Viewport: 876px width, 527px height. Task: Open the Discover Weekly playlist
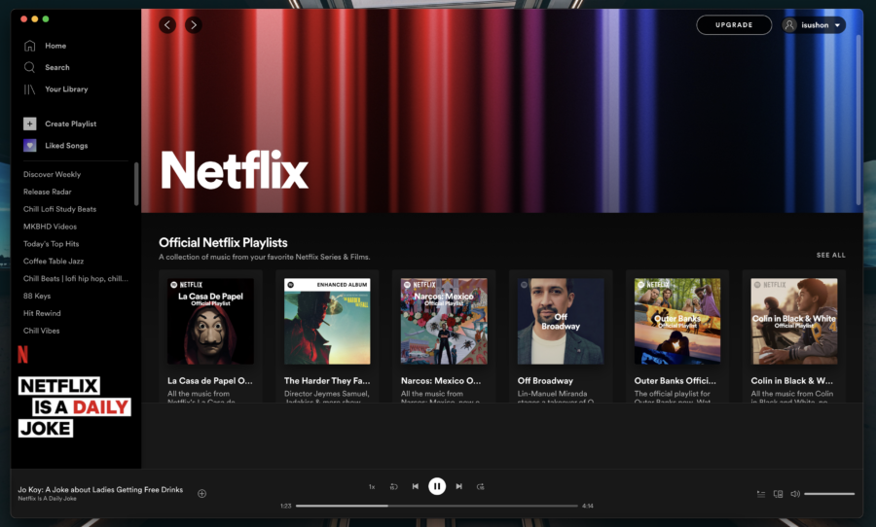[52, 174]
